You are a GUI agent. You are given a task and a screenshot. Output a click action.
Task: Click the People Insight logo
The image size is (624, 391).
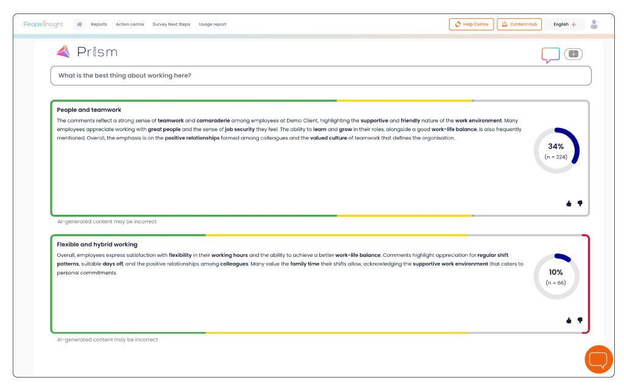point(43,24)
